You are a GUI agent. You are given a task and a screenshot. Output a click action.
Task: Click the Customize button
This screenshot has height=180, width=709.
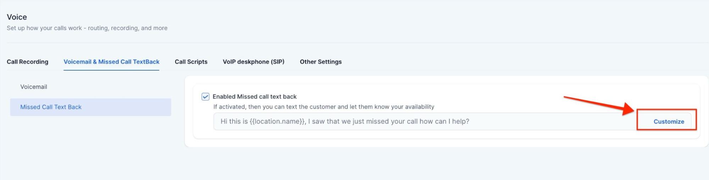click(x=669, y=121)
